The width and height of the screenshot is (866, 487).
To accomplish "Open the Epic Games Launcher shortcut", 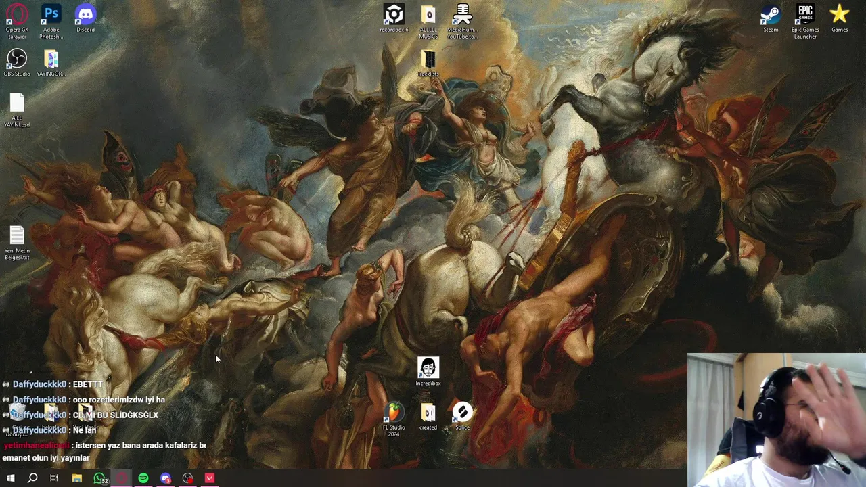I will click(805, 21).
